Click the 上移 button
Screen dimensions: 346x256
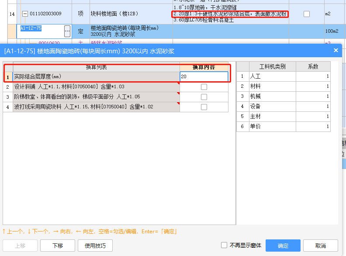coord(20,246)
